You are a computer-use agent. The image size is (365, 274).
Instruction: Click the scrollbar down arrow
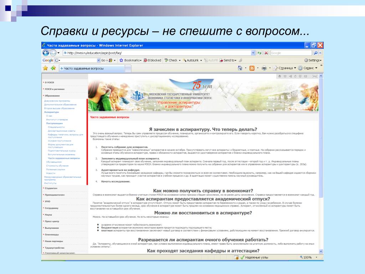[321, 252]
